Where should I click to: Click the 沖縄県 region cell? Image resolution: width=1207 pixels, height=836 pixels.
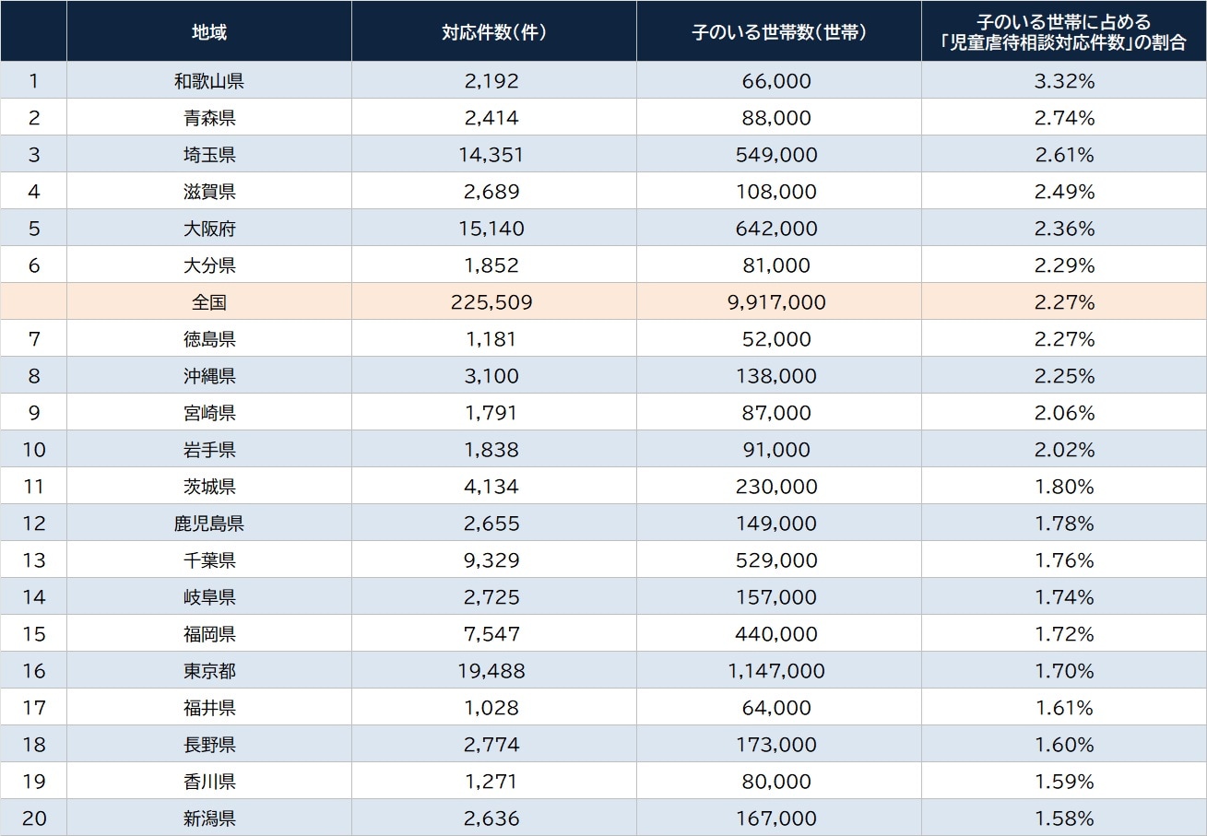coord(209,376)
